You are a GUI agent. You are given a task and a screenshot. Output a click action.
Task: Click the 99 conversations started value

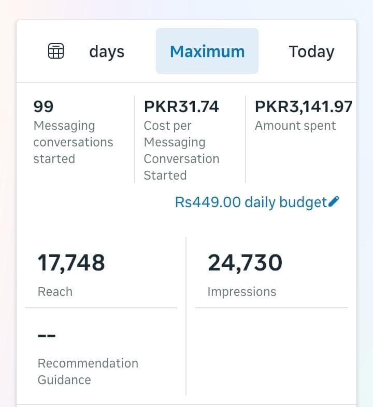coord(44,107)
